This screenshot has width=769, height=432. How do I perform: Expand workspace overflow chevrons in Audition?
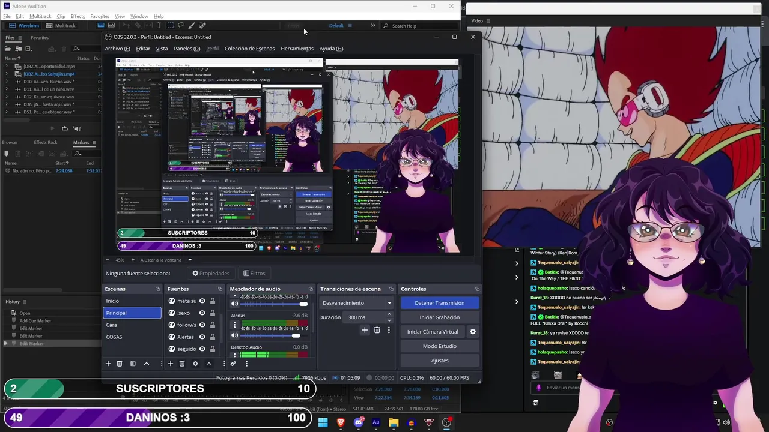pyautogui.click(x=373, y=26)
